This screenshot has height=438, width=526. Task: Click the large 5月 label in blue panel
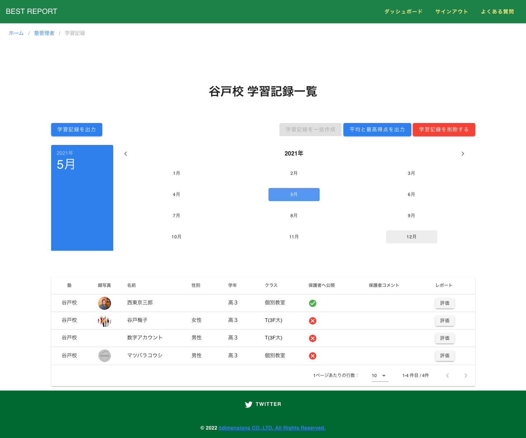click(x=66, y=164)
